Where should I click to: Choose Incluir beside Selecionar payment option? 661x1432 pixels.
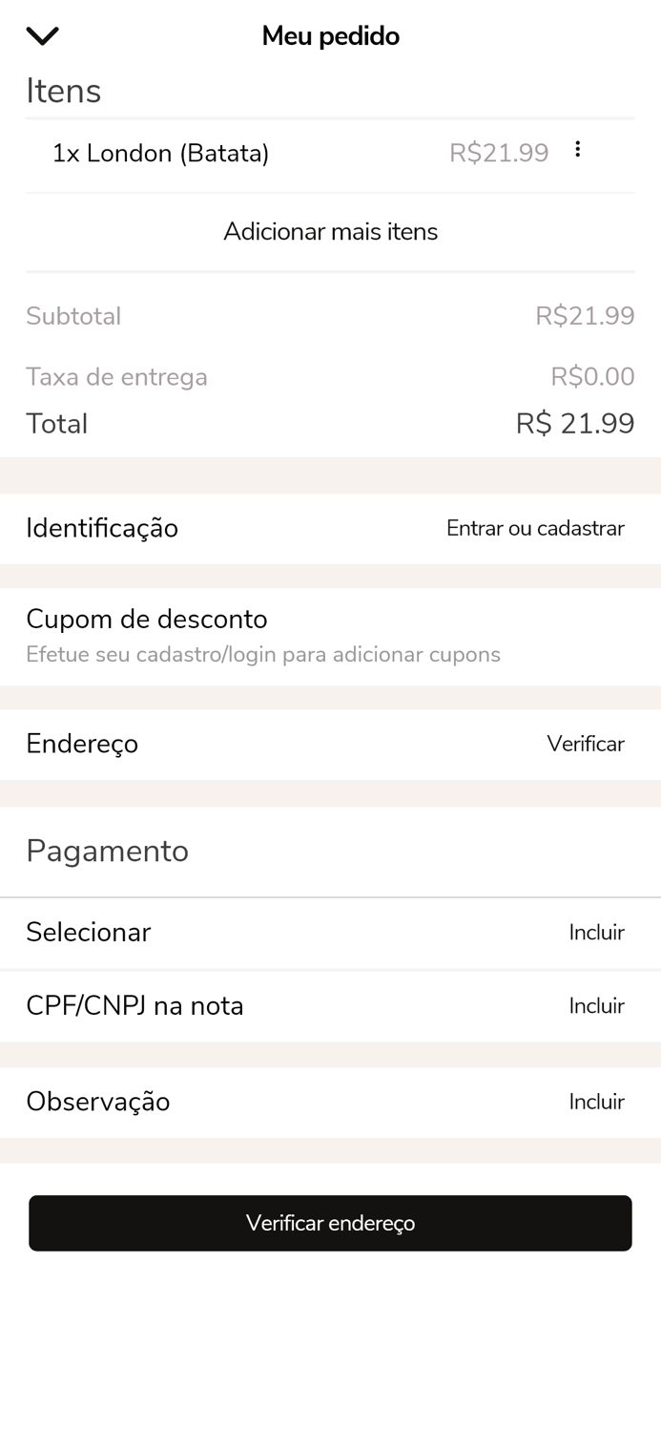[596, 933]
